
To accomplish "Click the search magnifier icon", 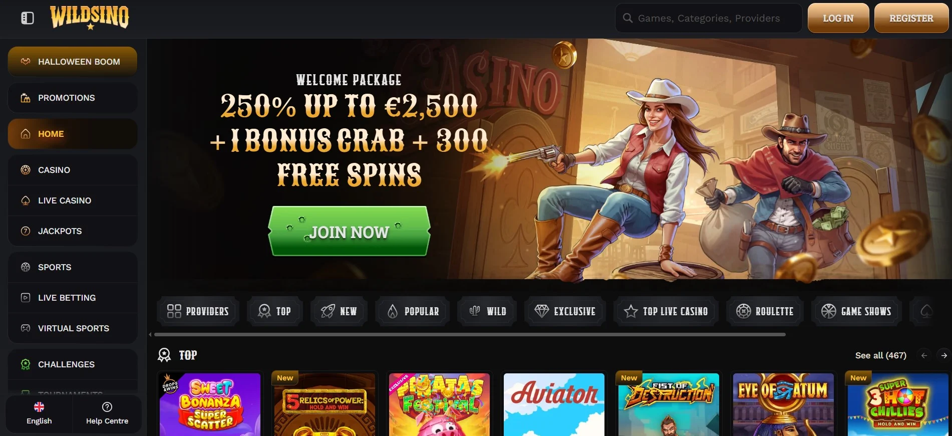I will pyautogui.click(x=627, y=18).
